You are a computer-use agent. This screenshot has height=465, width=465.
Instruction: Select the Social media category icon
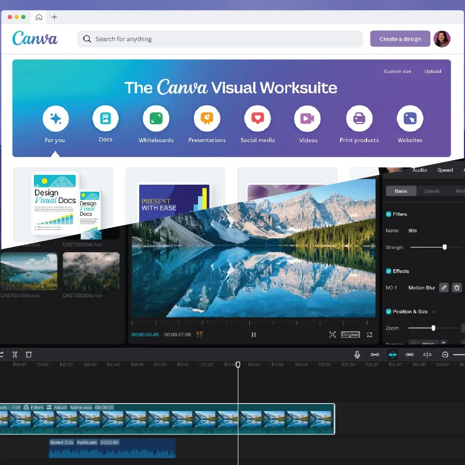coord(258,118)
